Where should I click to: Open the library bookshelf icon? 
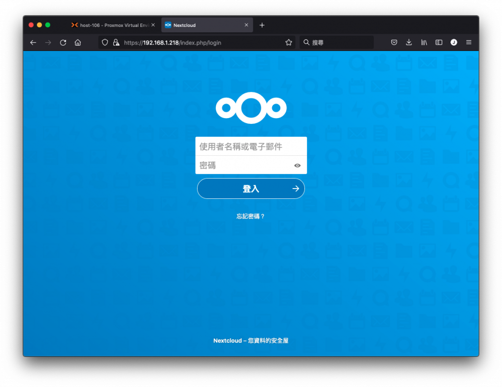[424, 42]
